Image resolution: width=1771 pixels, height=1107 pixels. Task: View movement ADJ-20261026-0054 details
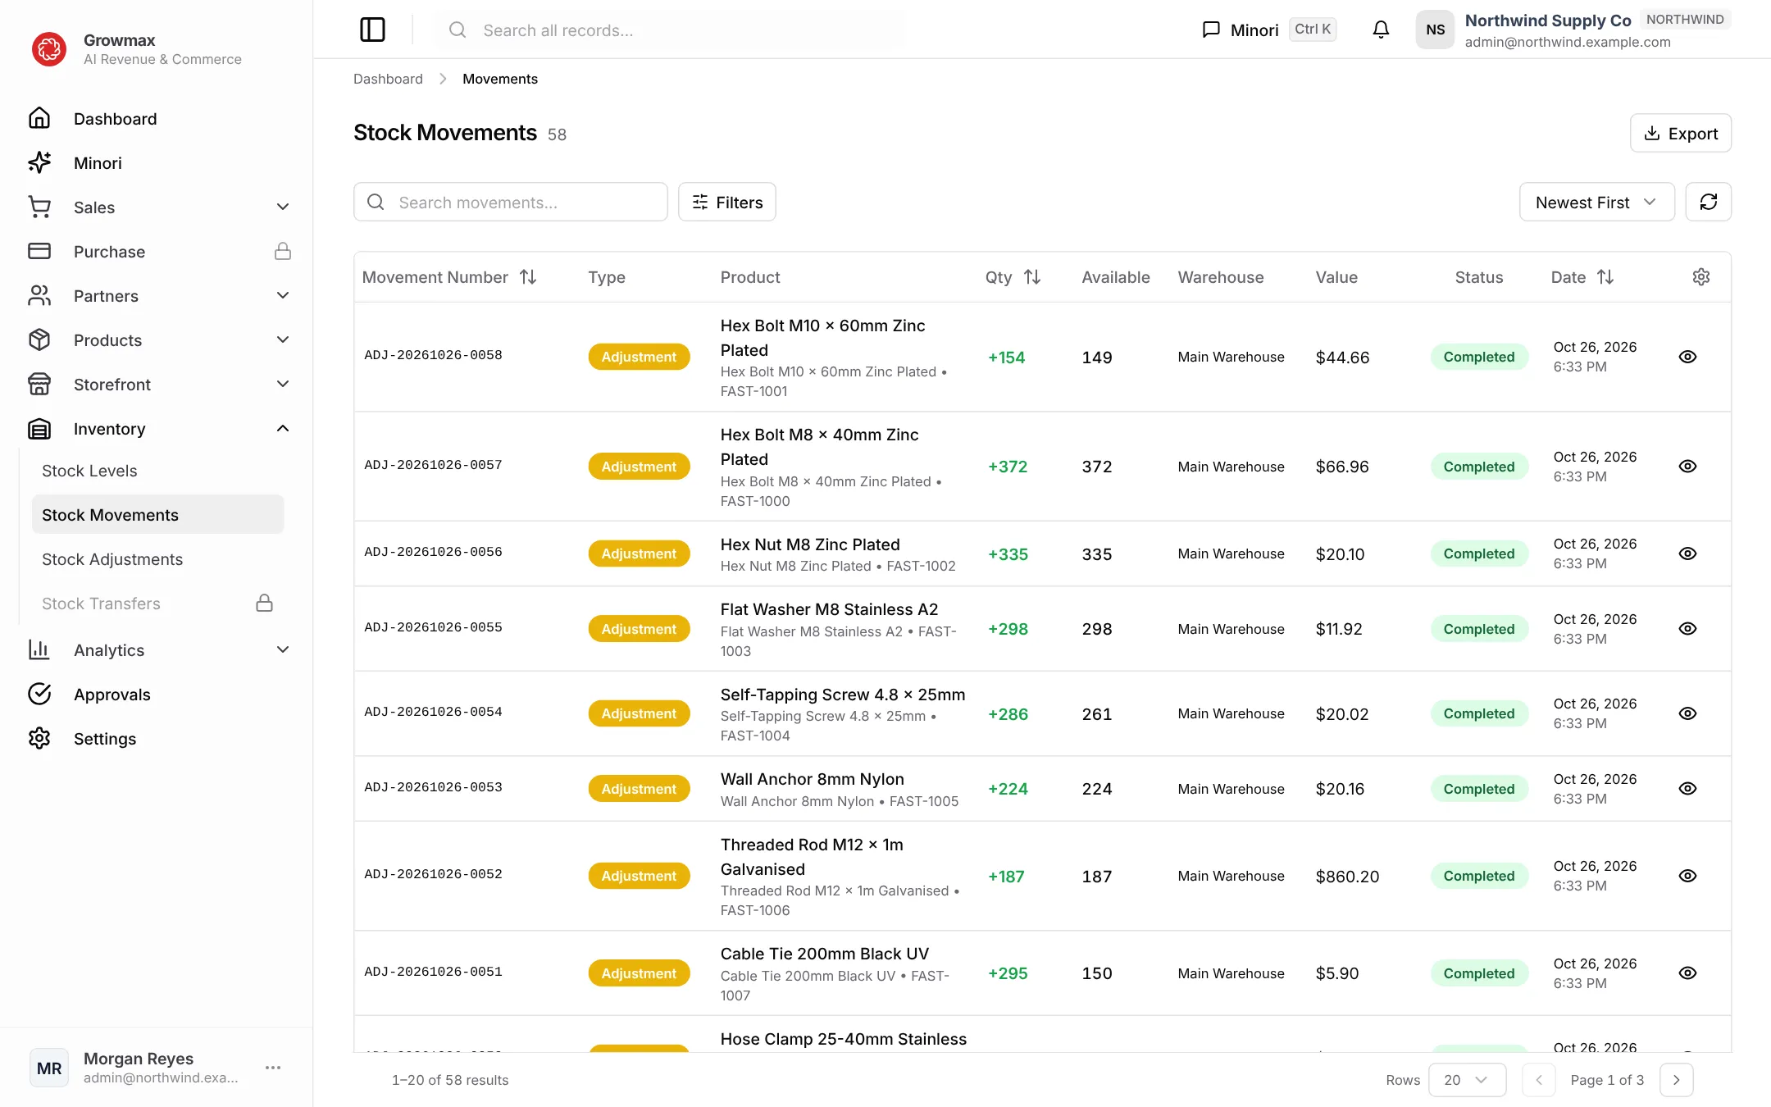point(1687,713)
